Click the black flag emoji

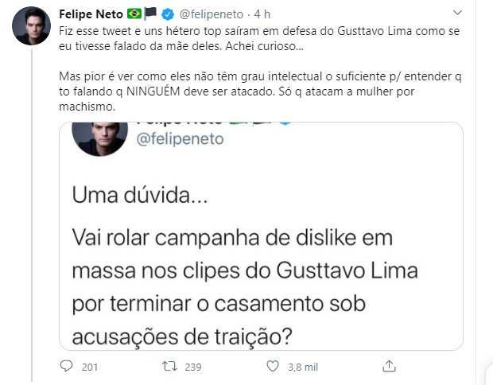coord(151,14)
